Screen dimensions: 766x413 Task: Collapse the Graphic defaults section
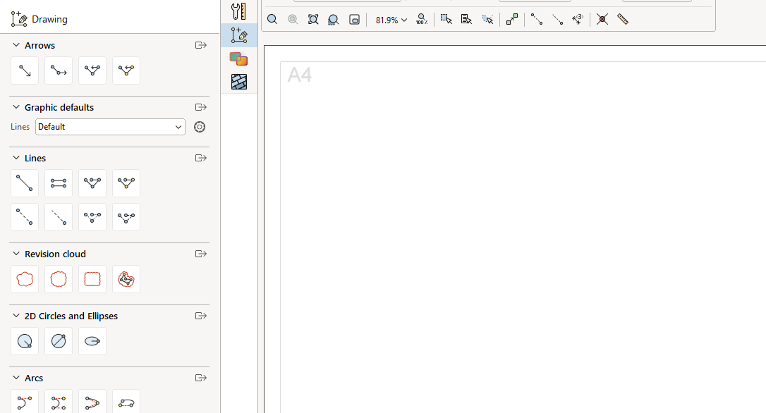pyautogui.click(x=16, y=107)
